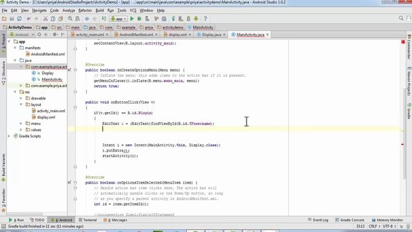
Task: Click the Project panel horizontal scrollbar
Action: (x=25, y=214)
